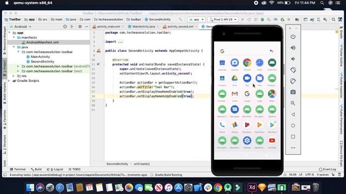Screen dimensions: 346x194
Task: Collapse the manifests folder node
Action: coord(14,37)
